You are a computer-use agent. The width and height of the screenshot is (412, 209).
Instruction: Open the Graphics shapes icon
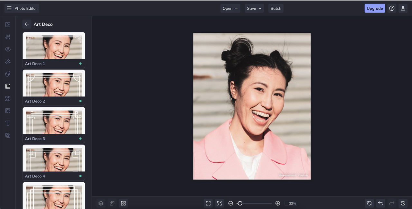(x=8, y=98)
